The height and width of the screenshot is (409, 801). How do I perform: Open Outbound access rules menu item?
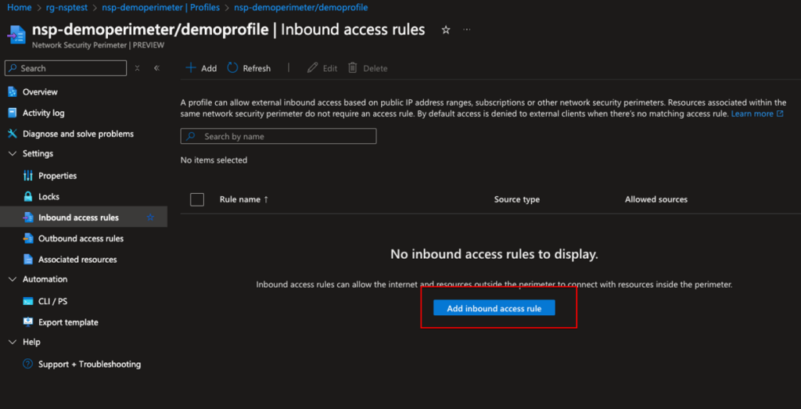click(x=81, y=239)
